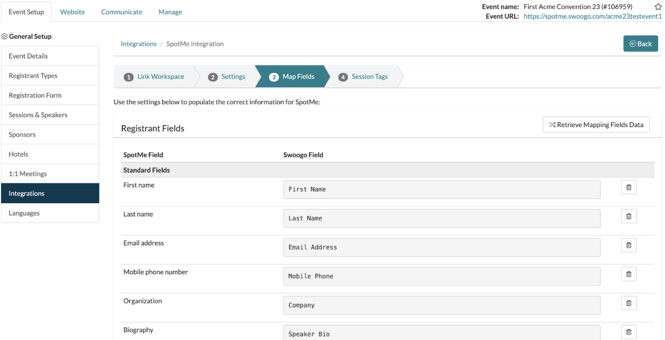Delete the First Name field mapping
Image resolution: width=665 pixels, height=340 pixels.
(x=628, y=187)
